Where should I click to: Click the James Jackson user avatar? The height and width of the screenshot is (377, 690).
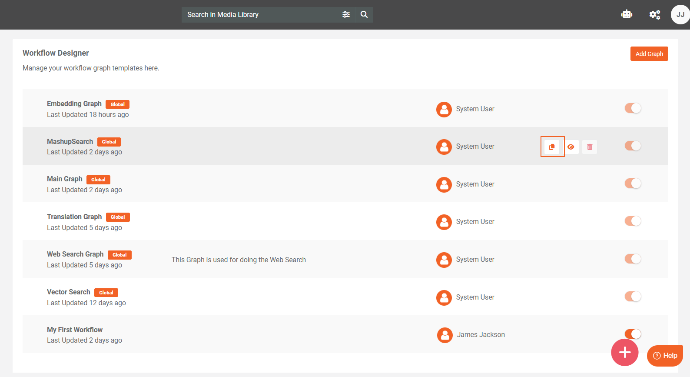click(x=445, y=335)
